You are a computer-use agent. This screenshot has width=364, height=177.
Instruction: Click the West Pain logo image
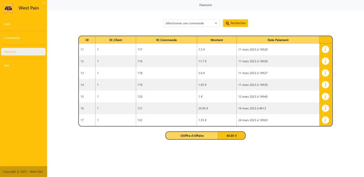point(9,8)
